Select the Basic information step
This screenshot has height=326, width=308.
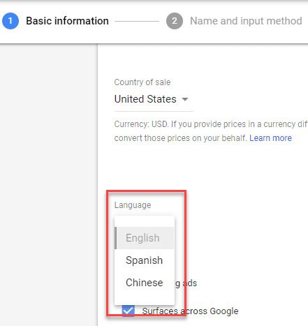[67, 21]
